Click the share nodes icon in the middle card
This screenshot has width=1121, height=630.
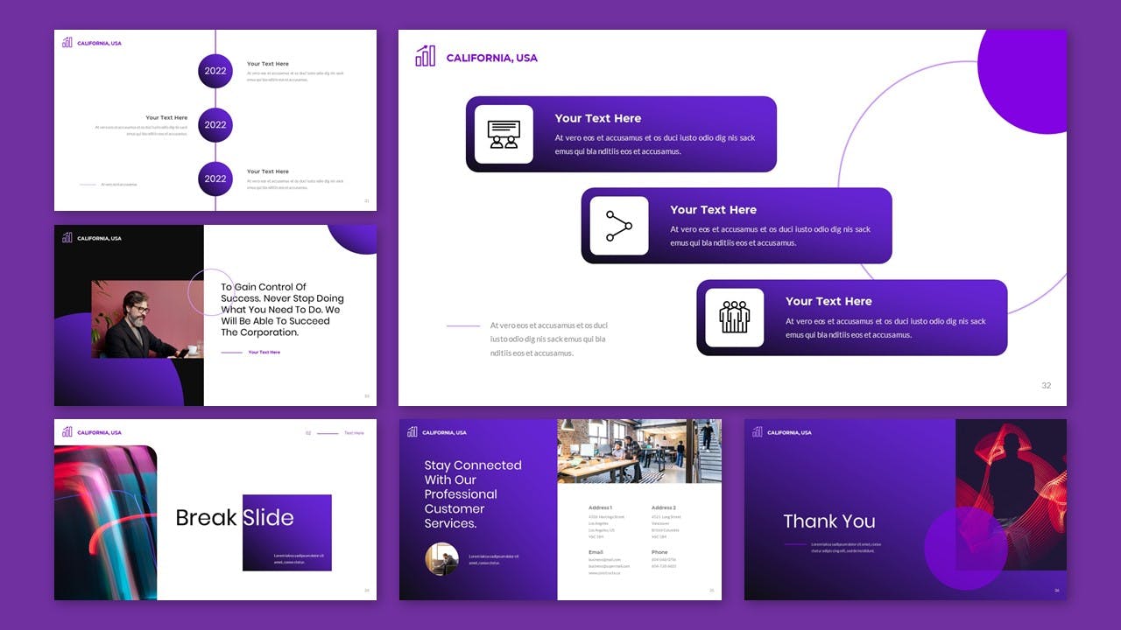tap(619, 226)
